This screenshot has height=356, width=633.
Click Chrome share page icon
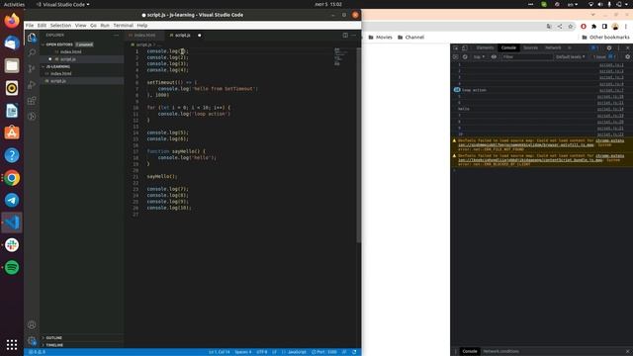(560, 27)
